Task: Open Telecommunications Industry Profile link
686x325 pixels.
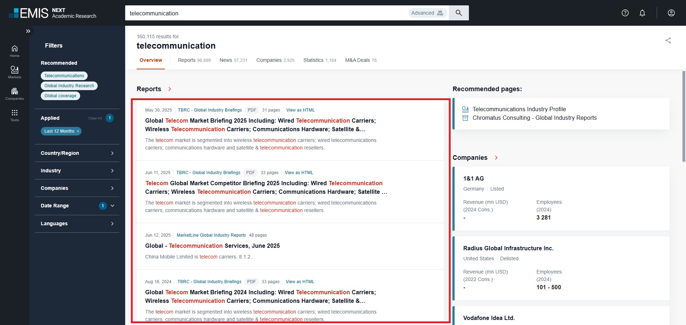Action: pyautogui.click(x=519, y=109)
